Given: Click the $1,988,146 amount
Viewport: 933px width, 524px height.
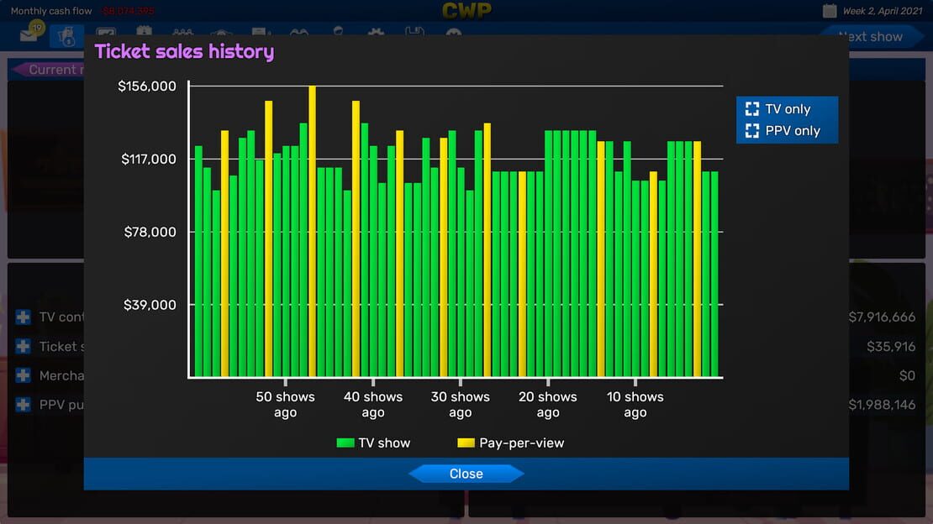Looking at the screenshot, I should pyautogui.click(x=882, y=405).
